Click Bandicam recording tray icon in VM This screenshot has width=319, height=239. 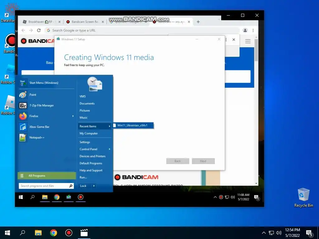tap(221, 197)
